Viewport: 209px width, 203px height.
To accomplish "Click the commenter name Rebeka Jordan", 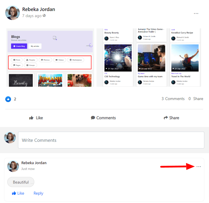I will pos(34,163).
